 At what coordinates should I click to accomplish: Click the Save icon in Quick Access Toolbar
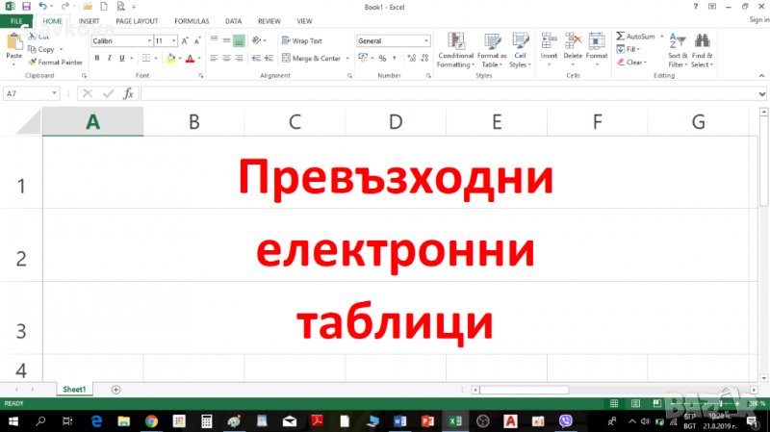click(26, 6)
